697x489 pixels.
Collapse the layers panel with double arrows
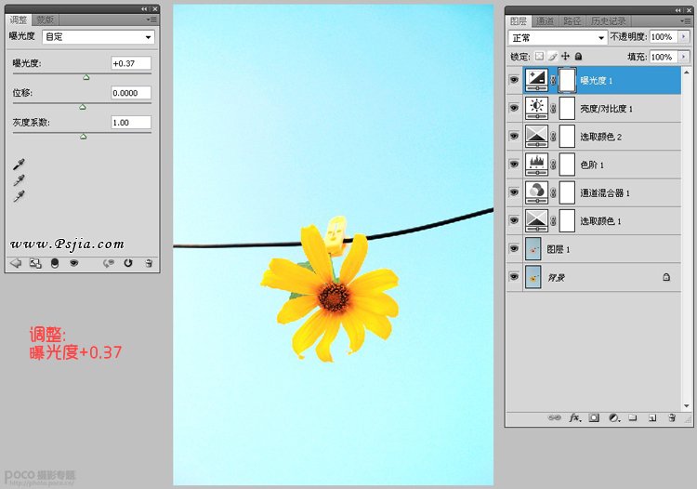(677, 10)
